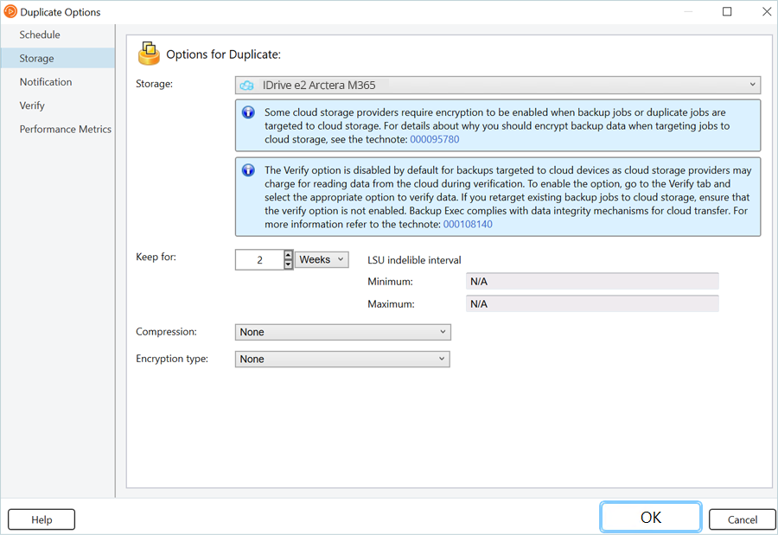Click the 'Storage:' field label

tap(155, 84)
